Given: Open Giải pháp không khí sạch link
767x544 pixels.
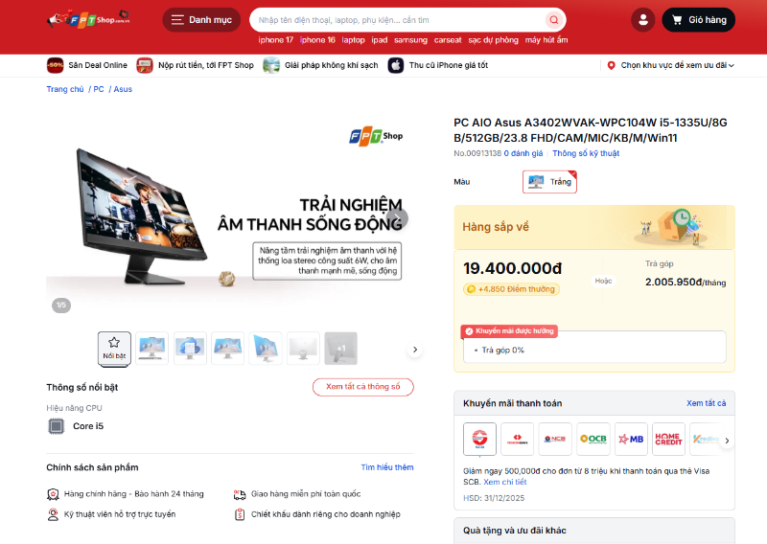Looking at the screenshot, I should 320,65.
